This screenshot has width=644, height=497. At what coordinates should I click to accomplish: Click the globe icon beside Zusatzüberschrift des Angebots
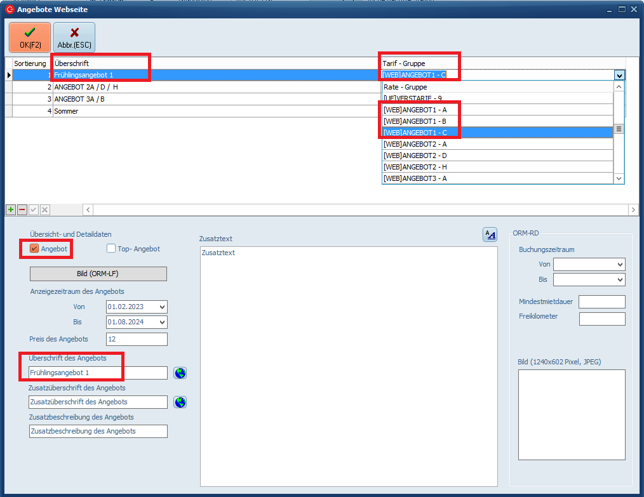pyautogui.click(x=180, y=402)
